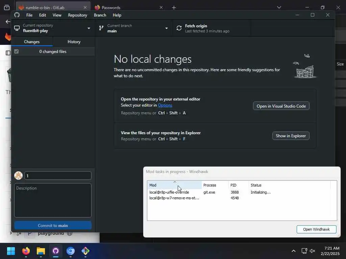Click the blue circular taskbar app icon
The height and width of the screenshot is (259, 346).
[71, 251]
